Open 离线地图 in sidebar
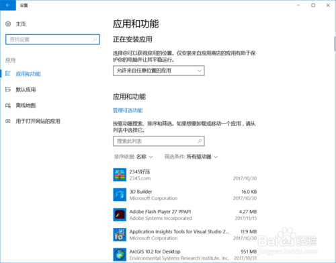This screenshot has width=336, height=263. (26, 106)
